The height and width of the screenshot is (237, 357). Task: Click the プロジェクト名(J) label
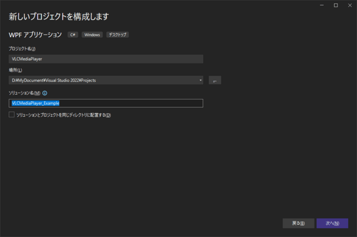coord(22,48)
